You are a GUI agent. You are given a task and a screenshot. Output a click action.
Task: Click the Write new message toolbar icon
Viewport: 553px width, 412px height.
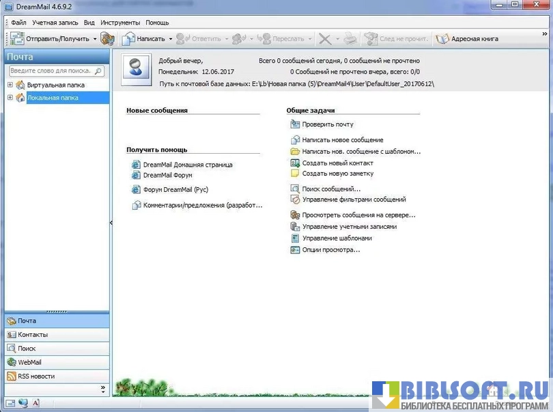[x=128, y=39]
